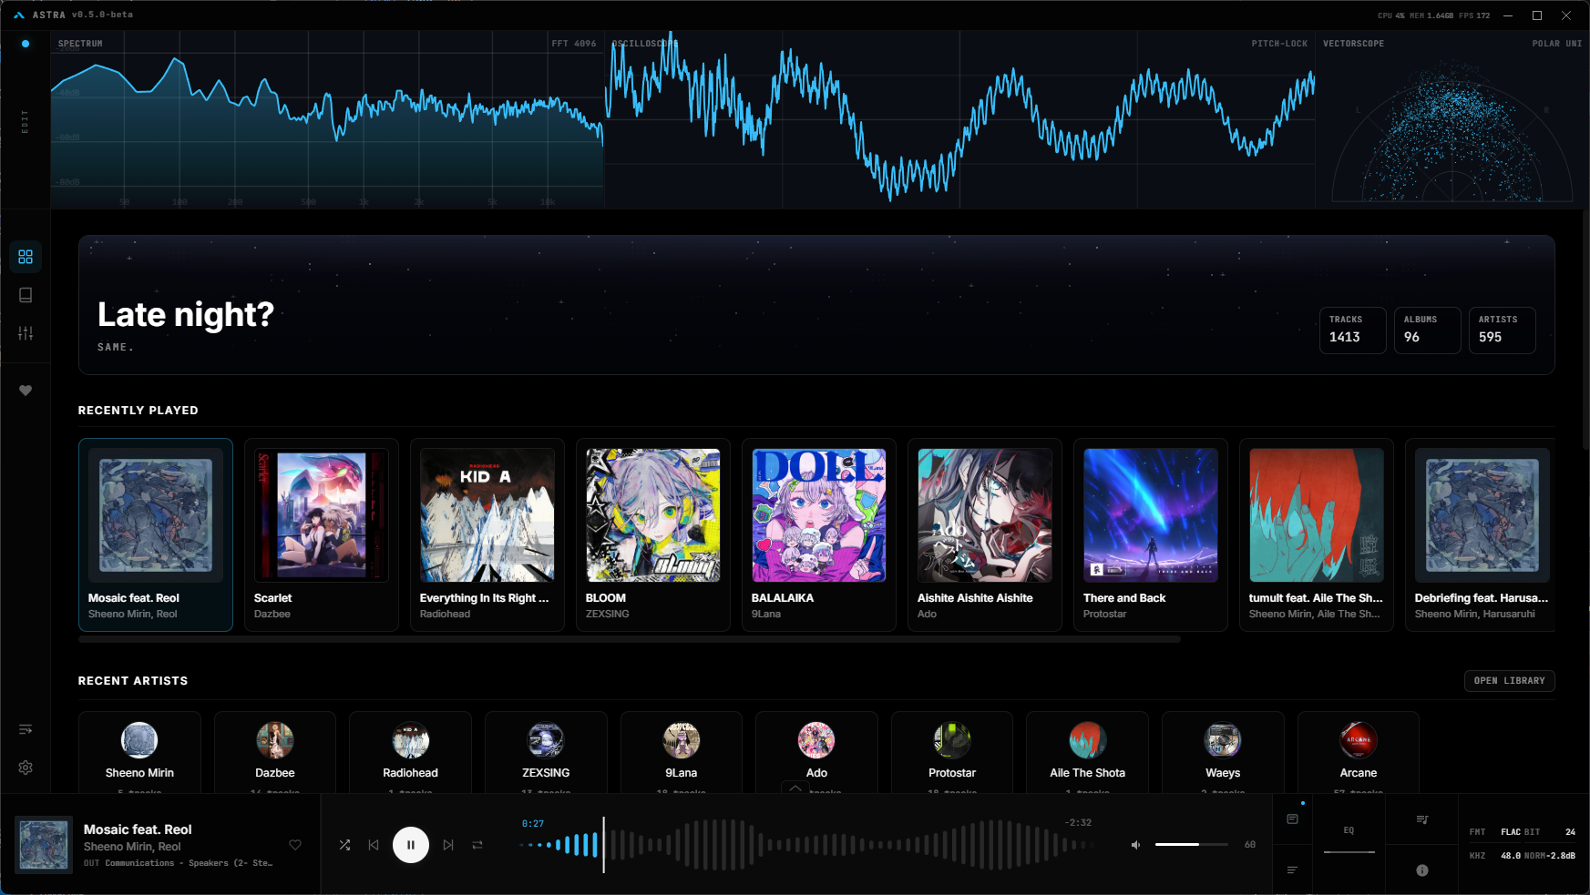The height and width of the screenshot is (895, 1590).
Task: Open the library panel from the sidebar
Action: click(x=26, y=294)
